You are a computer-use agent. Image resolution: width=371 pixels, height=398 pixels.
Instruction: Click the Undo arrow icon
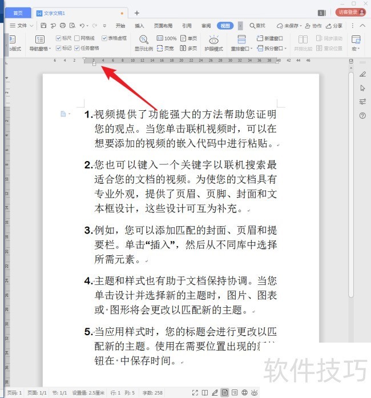pyautogui.click(x=82, y=25)
